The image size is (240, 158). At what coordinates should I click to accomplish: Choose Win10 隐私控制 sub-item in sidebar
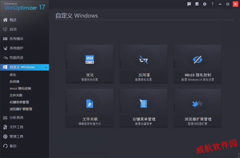coord(20,88)
